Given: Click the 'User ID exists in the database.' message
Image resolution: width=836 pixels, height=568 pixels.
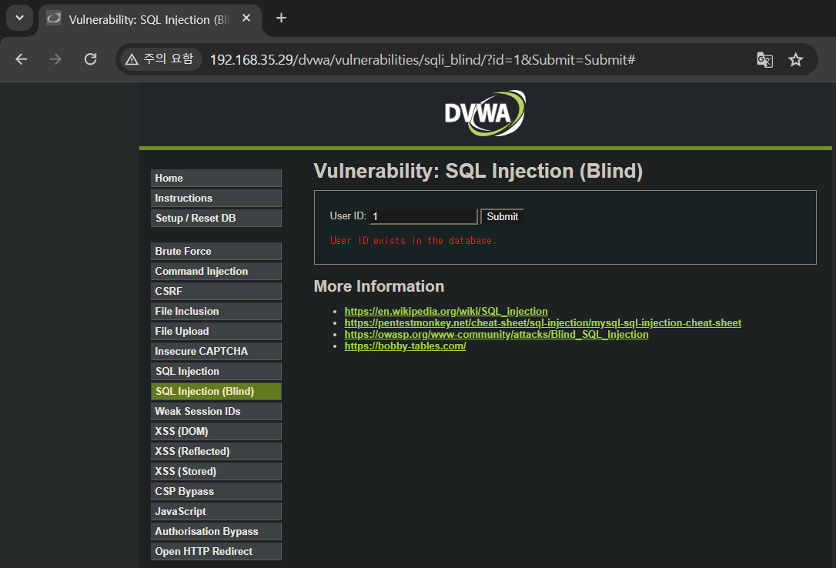Looking at the screenshot, I should tap(413, 241).
